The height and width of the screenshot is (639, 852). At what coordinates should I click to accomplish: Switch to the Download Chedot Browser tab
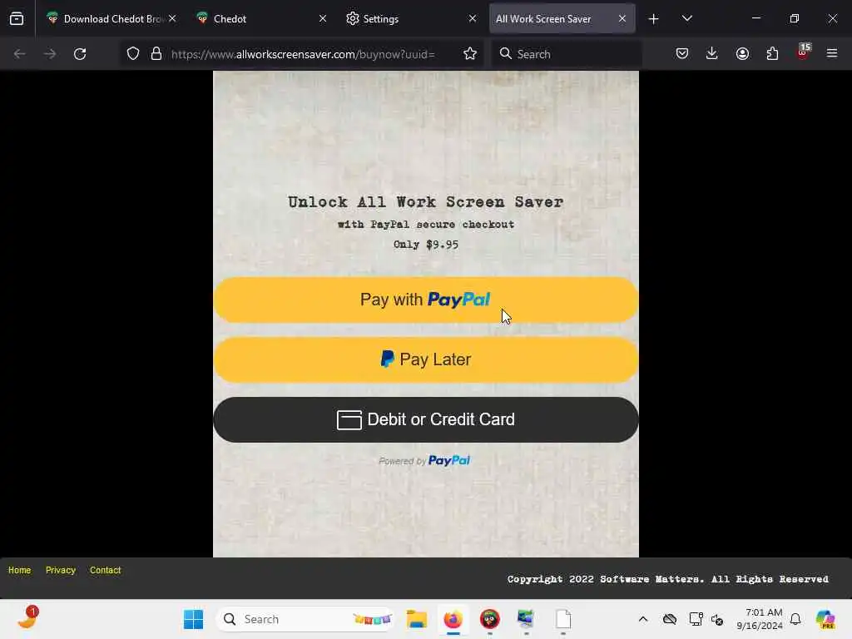point(111,18)
